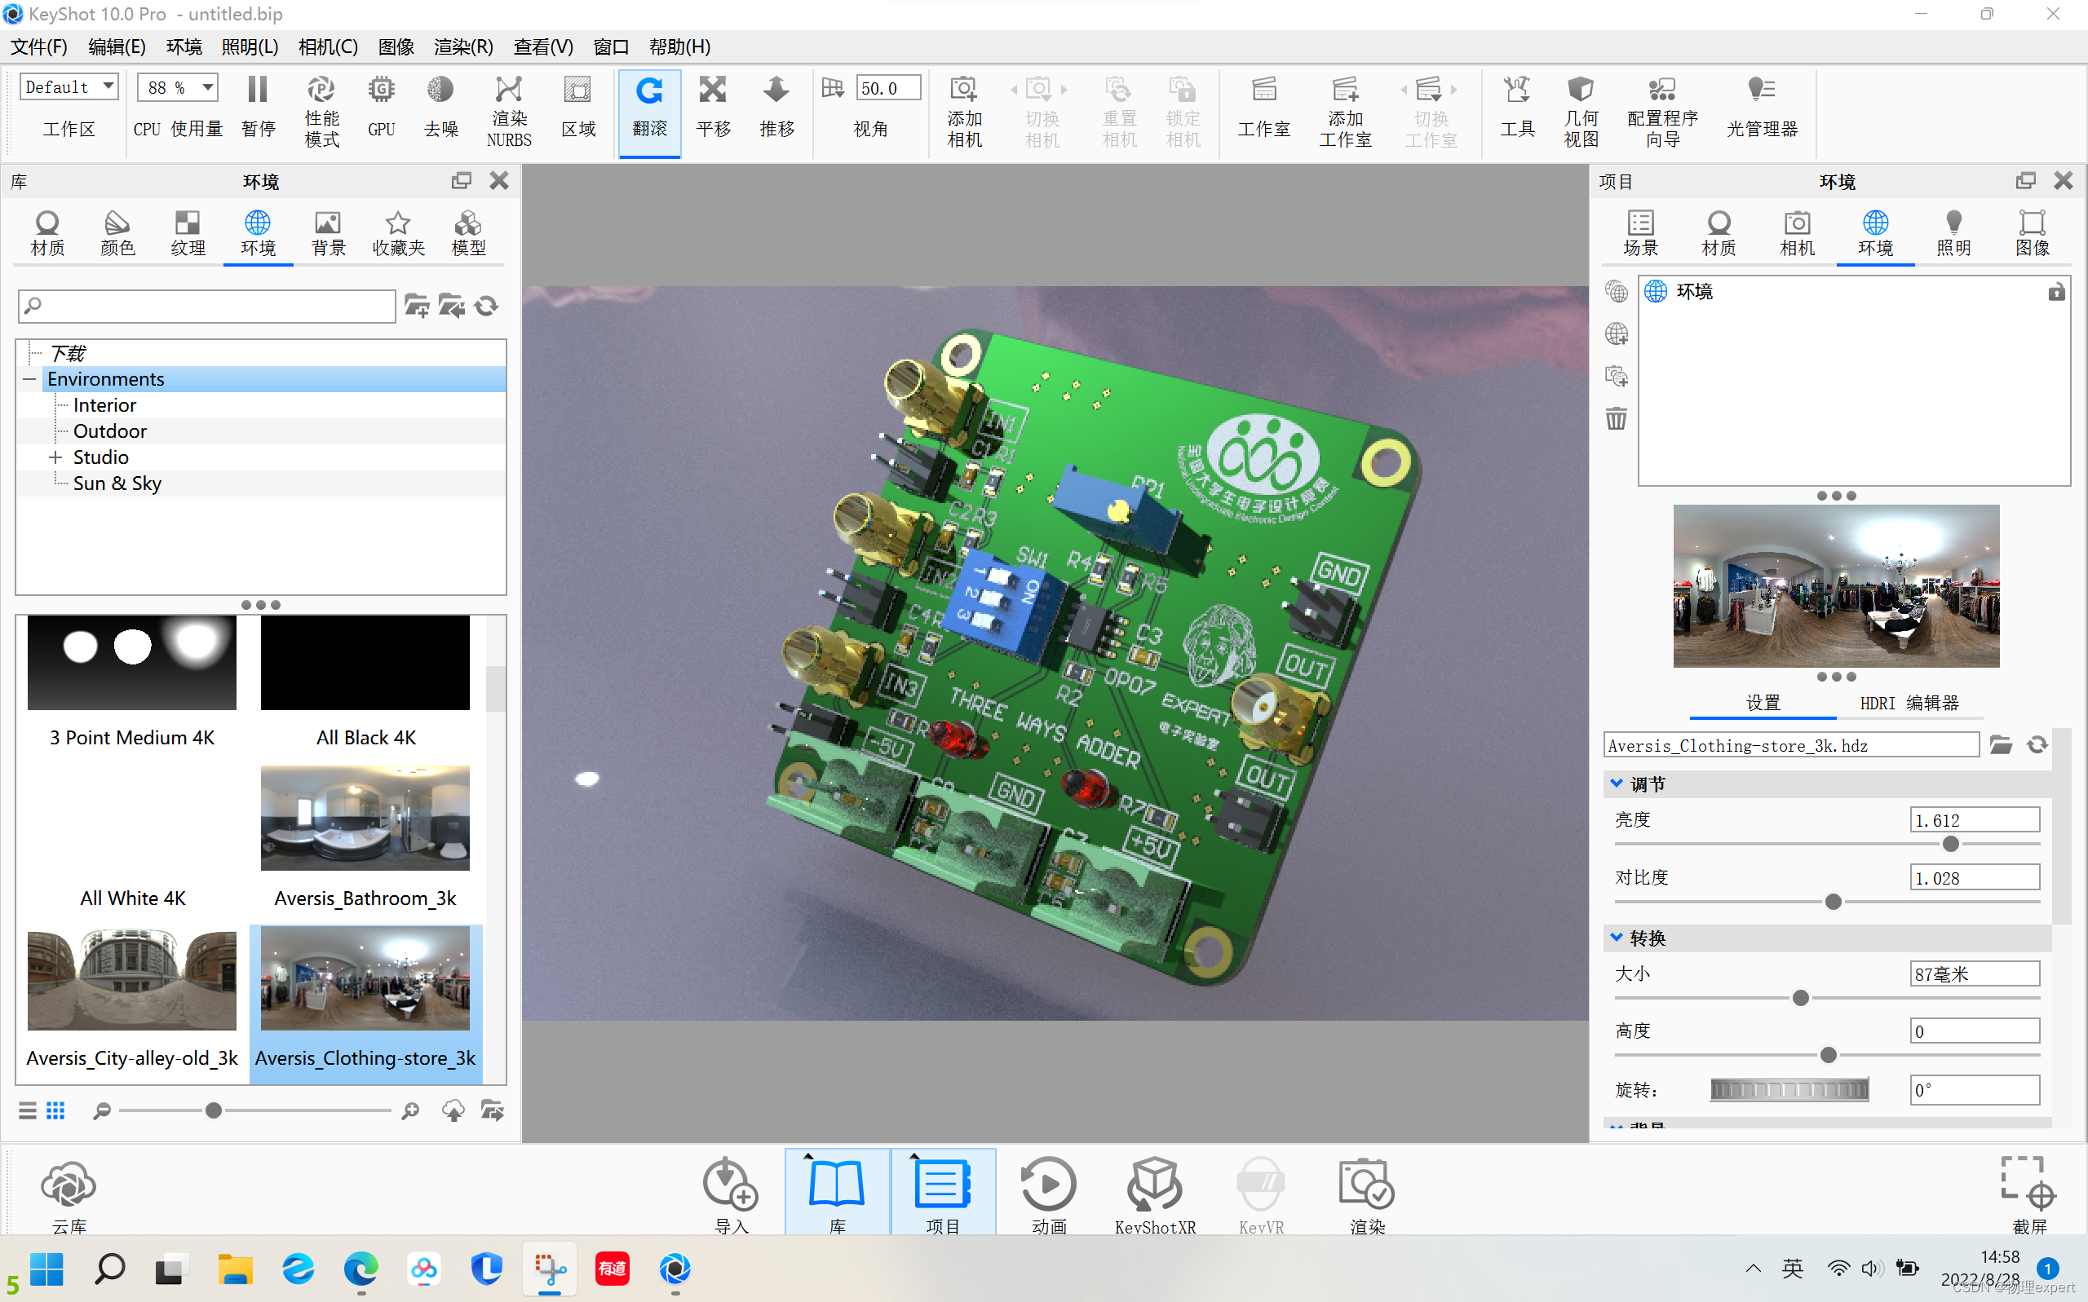2088x1302 pixels.
Task: Expand the Studio tree node
Action: (x=55, y=457)
